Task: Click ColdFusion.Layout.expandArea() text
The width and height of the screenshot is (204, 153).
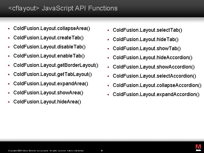Action: coord(51,84)
